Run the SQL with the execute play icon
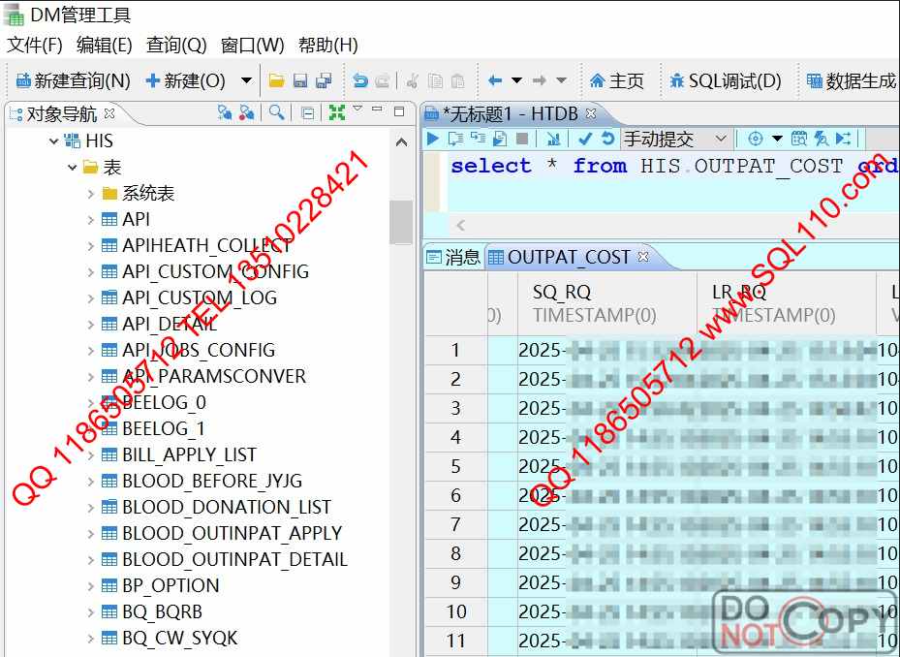The width and height of the screenshot is (900, 657). 433,139
